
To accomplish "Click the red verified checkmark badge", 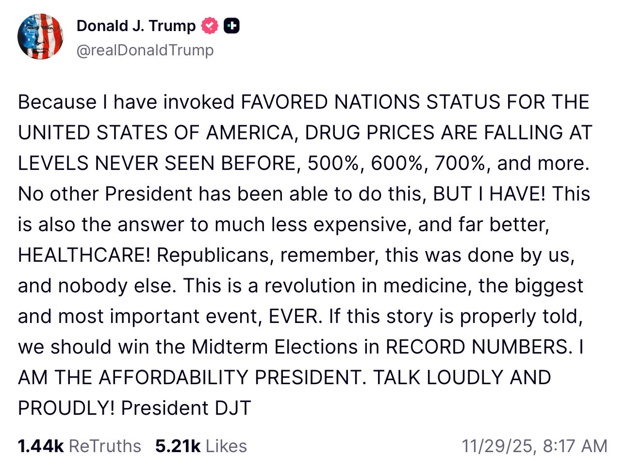I will (210, 26).
